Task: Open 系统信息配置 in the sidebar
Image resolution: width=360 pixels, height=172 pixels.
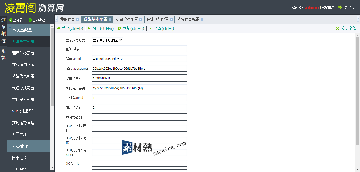Action: (x=28, y=76)
